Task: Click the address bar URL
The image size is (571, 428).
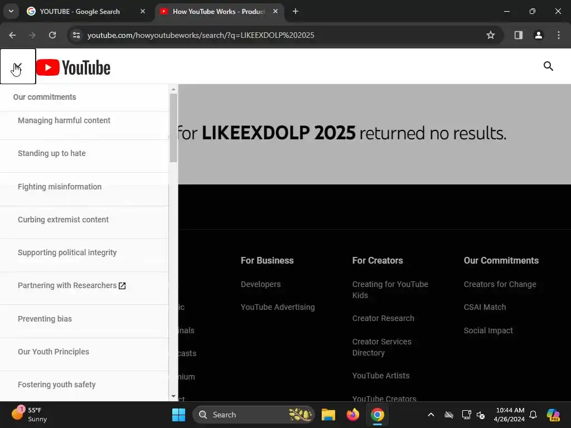Action: [201, 35]
